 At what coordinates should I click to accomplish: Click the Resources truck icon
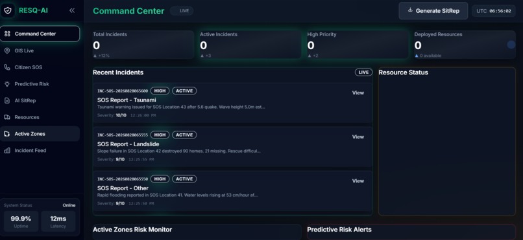(7, 117)
